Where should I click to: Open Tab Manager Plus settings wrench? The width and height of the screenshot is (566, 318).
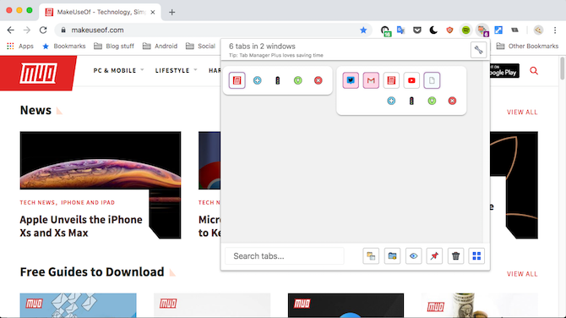[479, 50]
